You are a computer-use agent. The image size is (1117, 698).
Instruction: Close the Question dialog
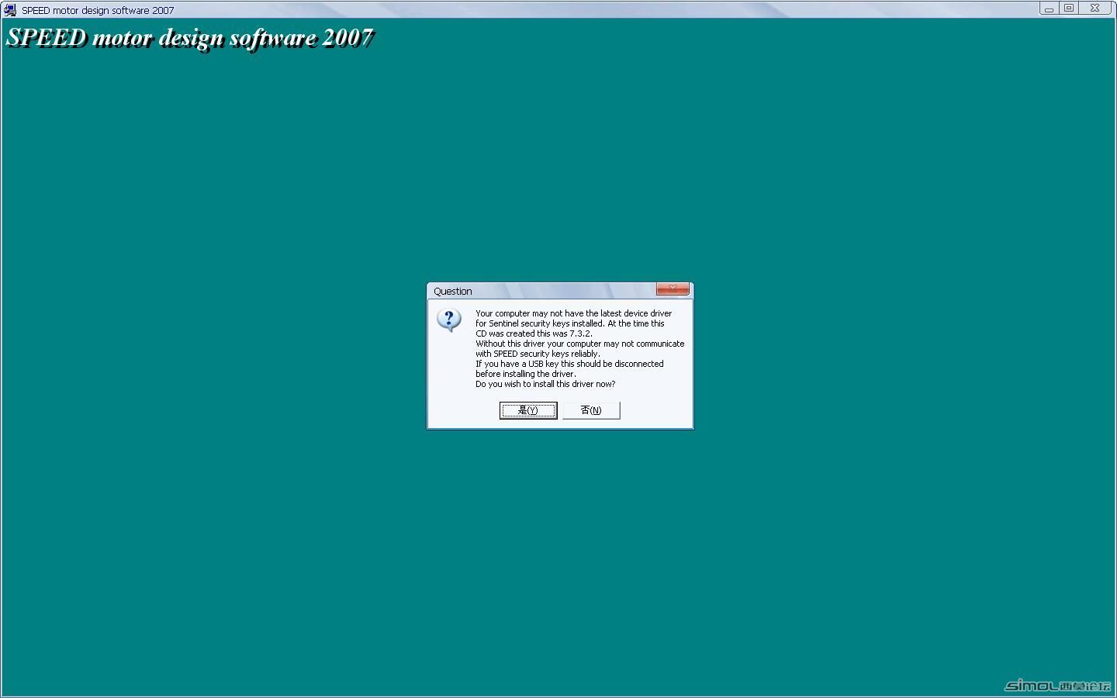673,289
